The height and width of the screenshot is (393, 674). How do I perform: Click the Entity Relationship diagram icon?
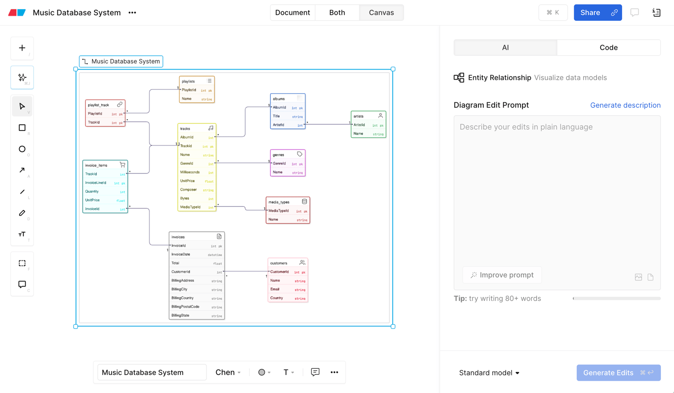[x=459, y=78]
